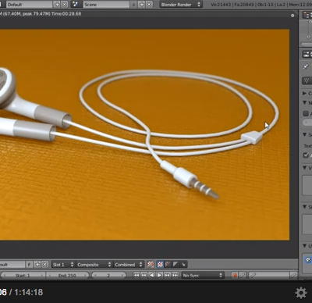Toggle the checked checkbox in Properties panel
This screenshot has width=312, height=303.
pyautogui.click(x=306, y=155)
